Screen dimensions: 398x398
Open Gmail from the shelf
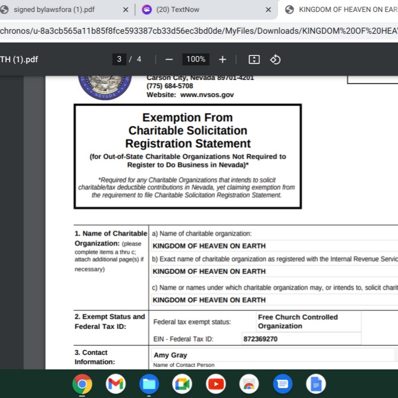click(115, 384)
